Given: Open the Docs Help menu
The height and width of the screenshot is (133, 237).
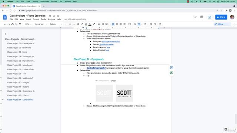Looking at the screenshot, I should click(x=59, y=19).
